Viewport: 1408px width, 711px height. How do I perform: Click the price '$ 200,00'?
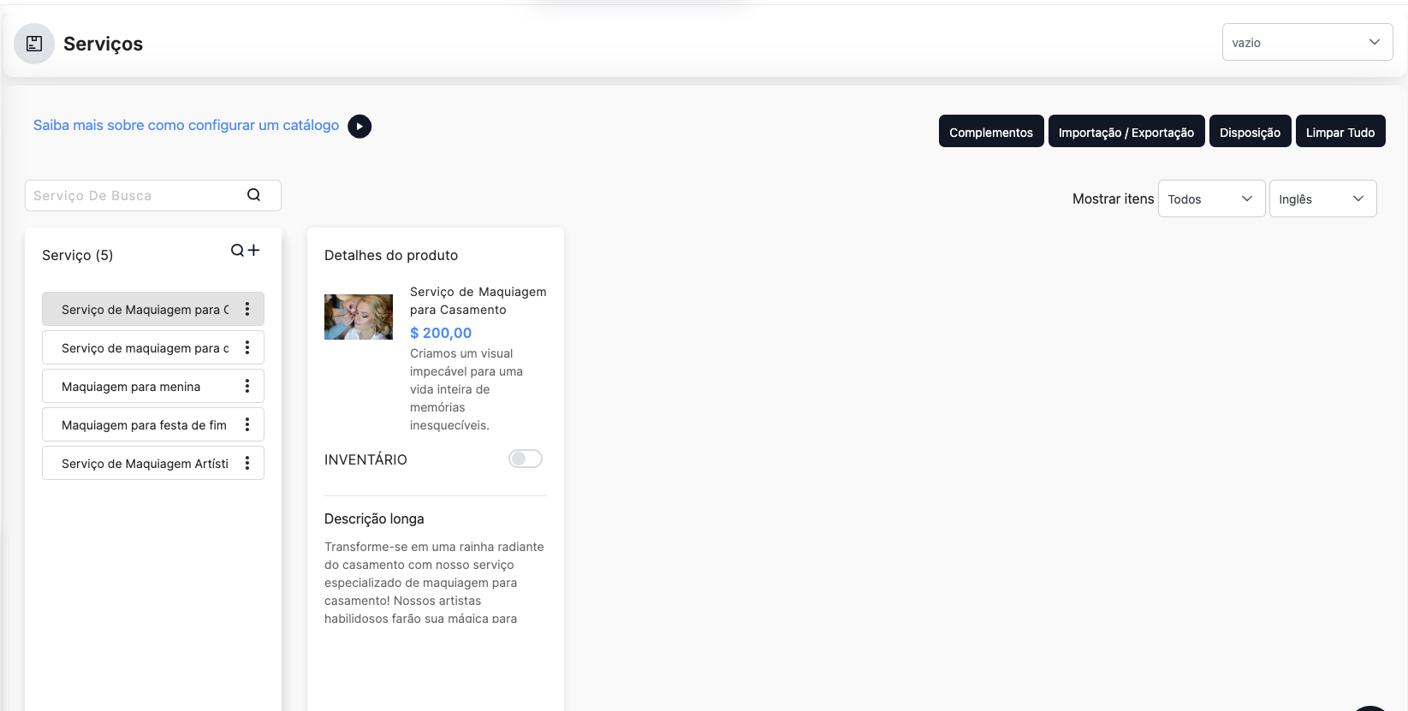tap(441, 333)
